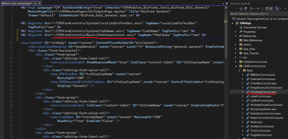Viewport: 288px width, 139px height.
Task: Expand the HtmlAreaControl.ascx node
Action: 243,92
